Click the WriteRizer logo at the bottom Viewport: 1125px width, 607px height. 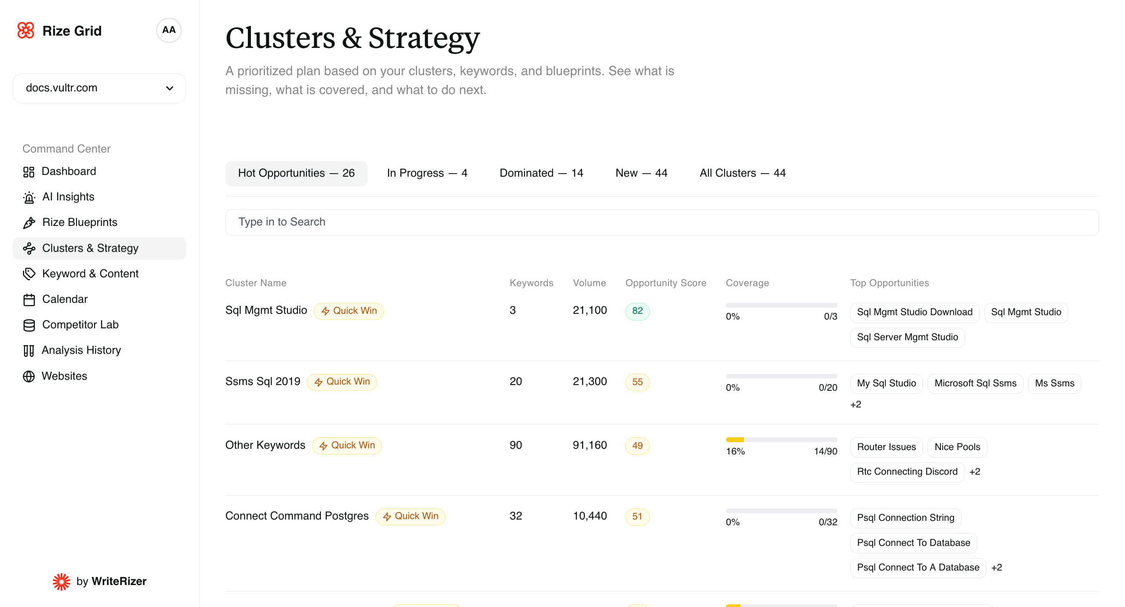(x=62, y=581)
